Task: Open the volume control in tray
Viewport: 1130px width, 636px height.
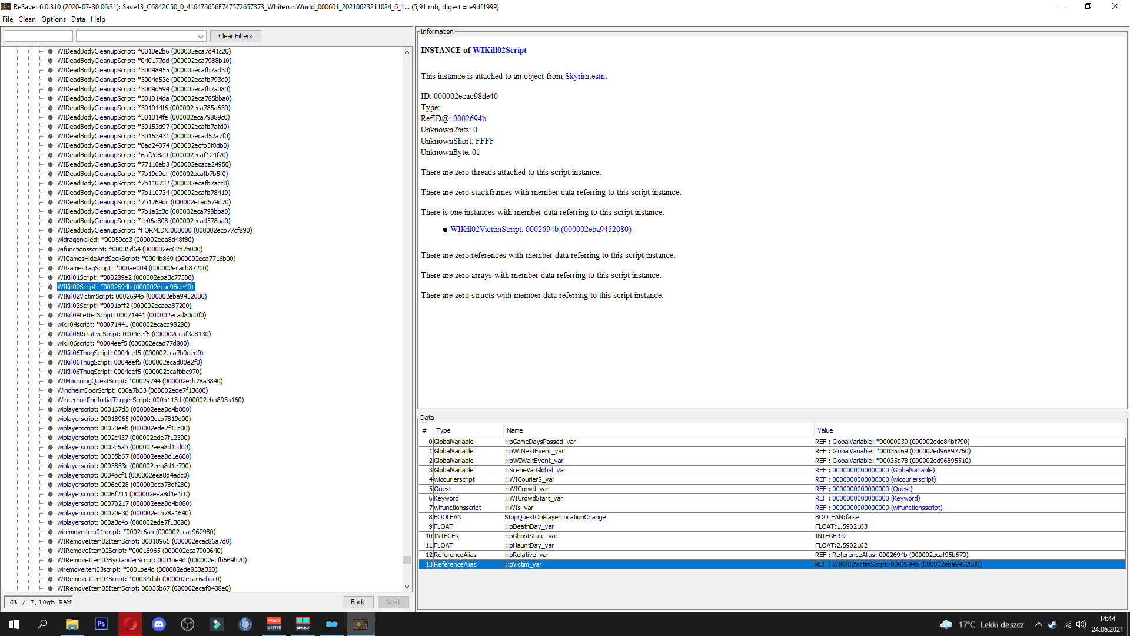Action: (1081, 625)
